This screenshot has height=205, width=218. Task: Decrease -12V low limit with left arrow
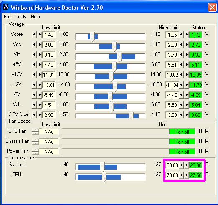point(34,85)
